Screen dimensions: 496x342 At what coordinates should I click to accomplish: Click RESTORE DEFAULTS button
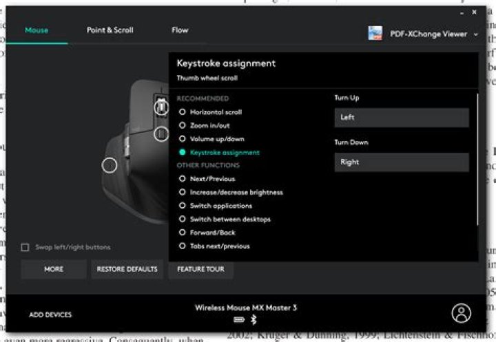127,269
